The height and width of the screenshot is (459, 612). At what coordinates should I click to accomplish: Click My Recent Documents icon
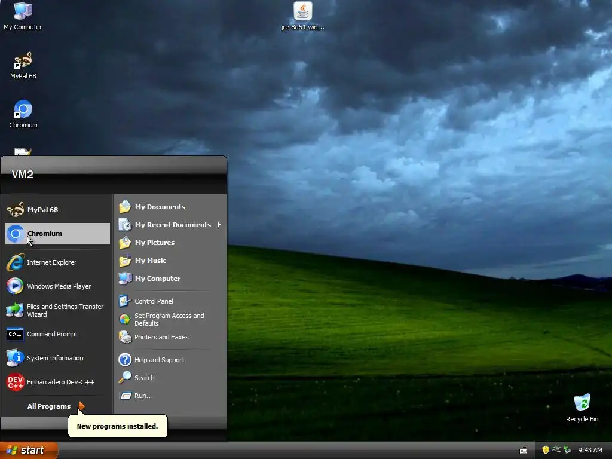click(x=125, y=225)
